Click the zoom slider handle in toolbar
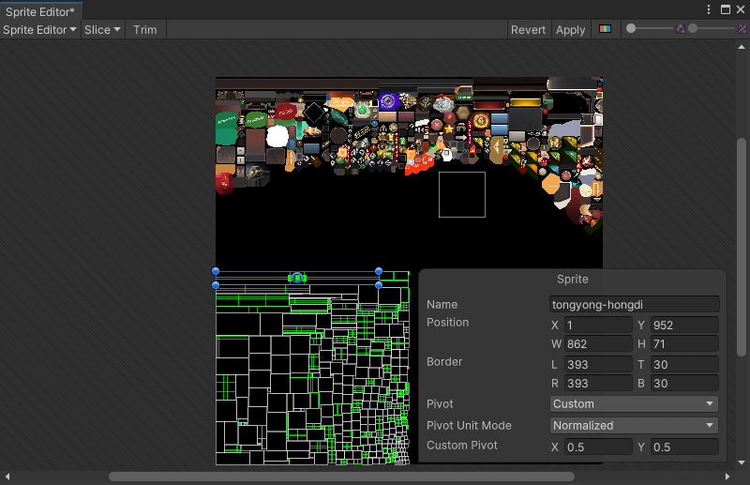The height and width of the screenshot is (485, 750). [632, 29]
